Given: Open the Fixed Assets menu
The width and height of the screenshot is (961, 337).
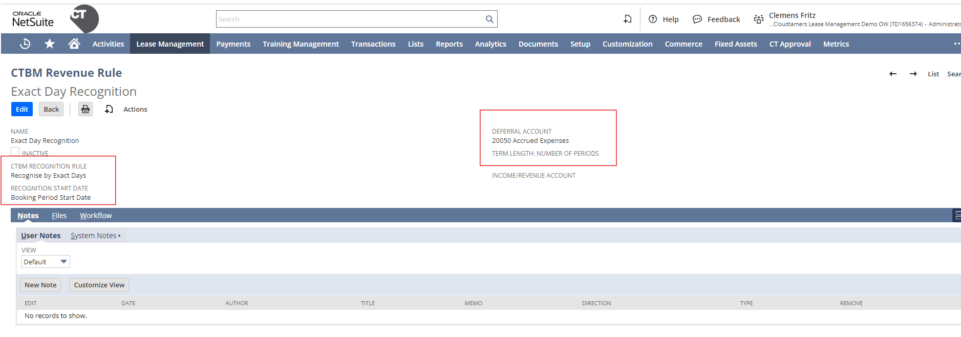Looking at the screenshot, I should click(736, 44).
